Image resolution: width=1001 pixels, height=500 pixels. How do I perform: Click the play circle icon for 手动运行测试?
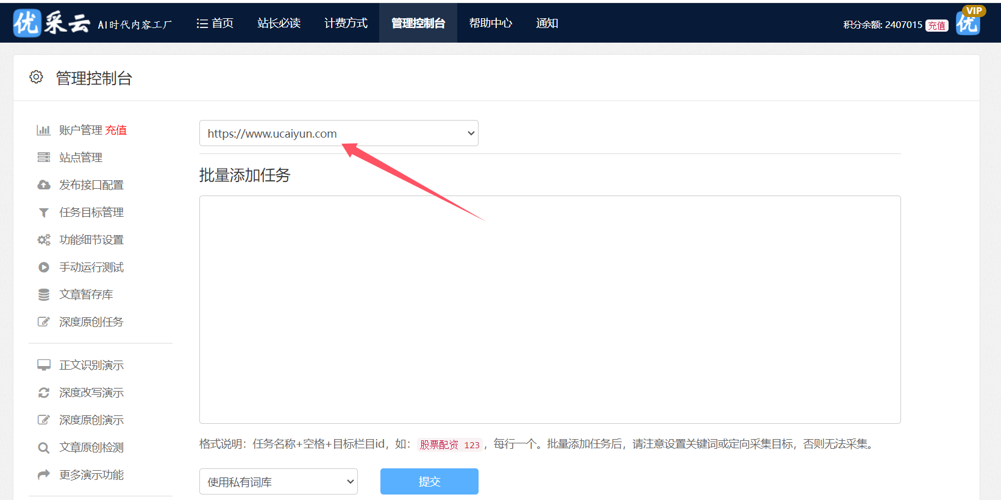click(x=43, y=267)
